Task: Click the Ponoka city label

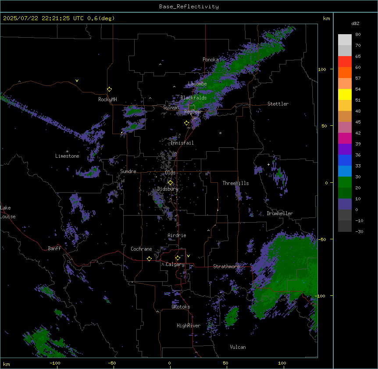Action: click(x=210, y=60)
